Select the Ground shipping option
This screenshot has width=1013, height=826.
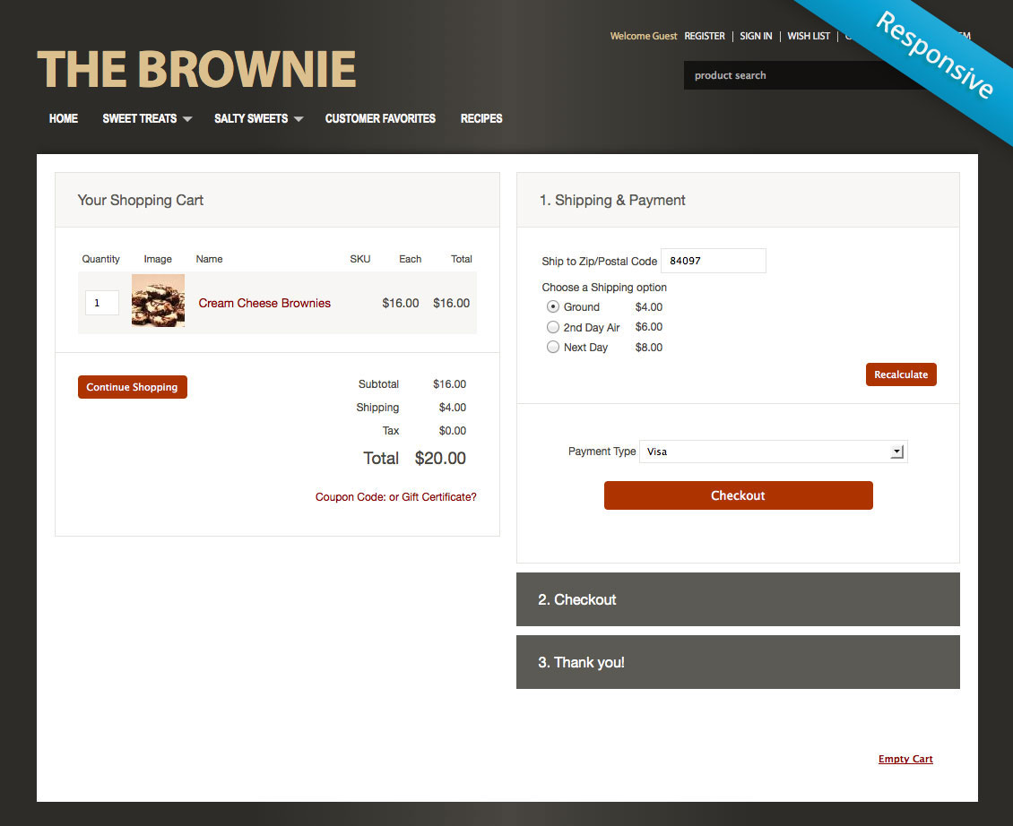click(553, 306)
